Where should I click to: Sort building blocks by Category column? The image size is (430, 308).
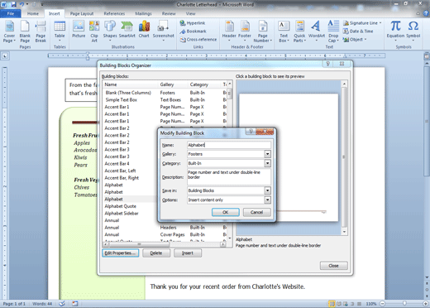pyautogui.click(x=204, y=84)
